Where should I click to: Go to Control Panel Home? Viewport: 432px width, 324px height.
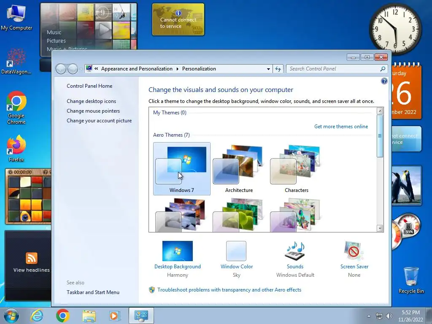pyautogui.click(x=89, y=86)
